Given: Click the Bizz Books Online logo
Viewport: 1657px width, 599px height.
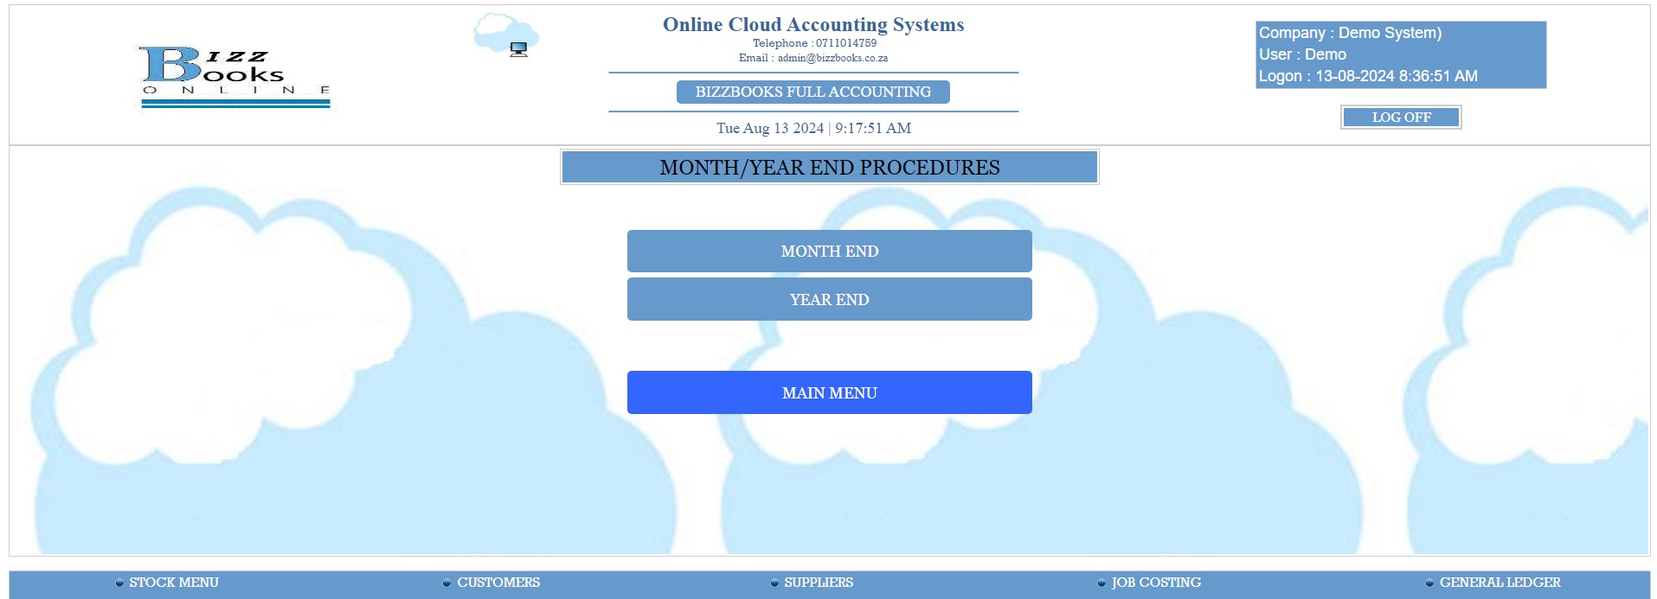Looking at the screenshot, I should (235, 76).
